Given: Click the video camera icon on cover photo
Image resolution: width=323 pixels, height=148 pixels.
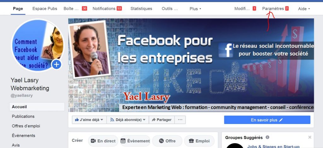Looking at the screenshot, I should [77, 28].
